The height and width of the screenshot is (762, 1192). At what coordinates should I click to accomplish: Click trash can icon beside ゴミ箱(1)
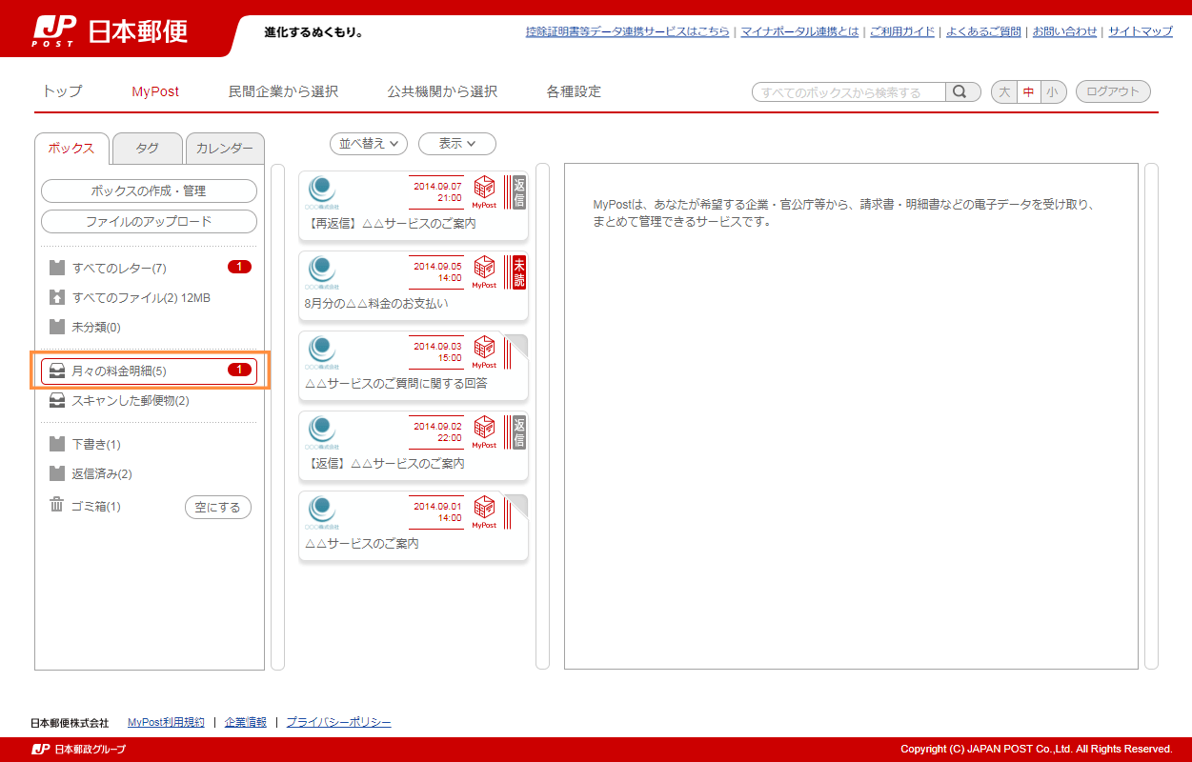(x=57, y=505)
